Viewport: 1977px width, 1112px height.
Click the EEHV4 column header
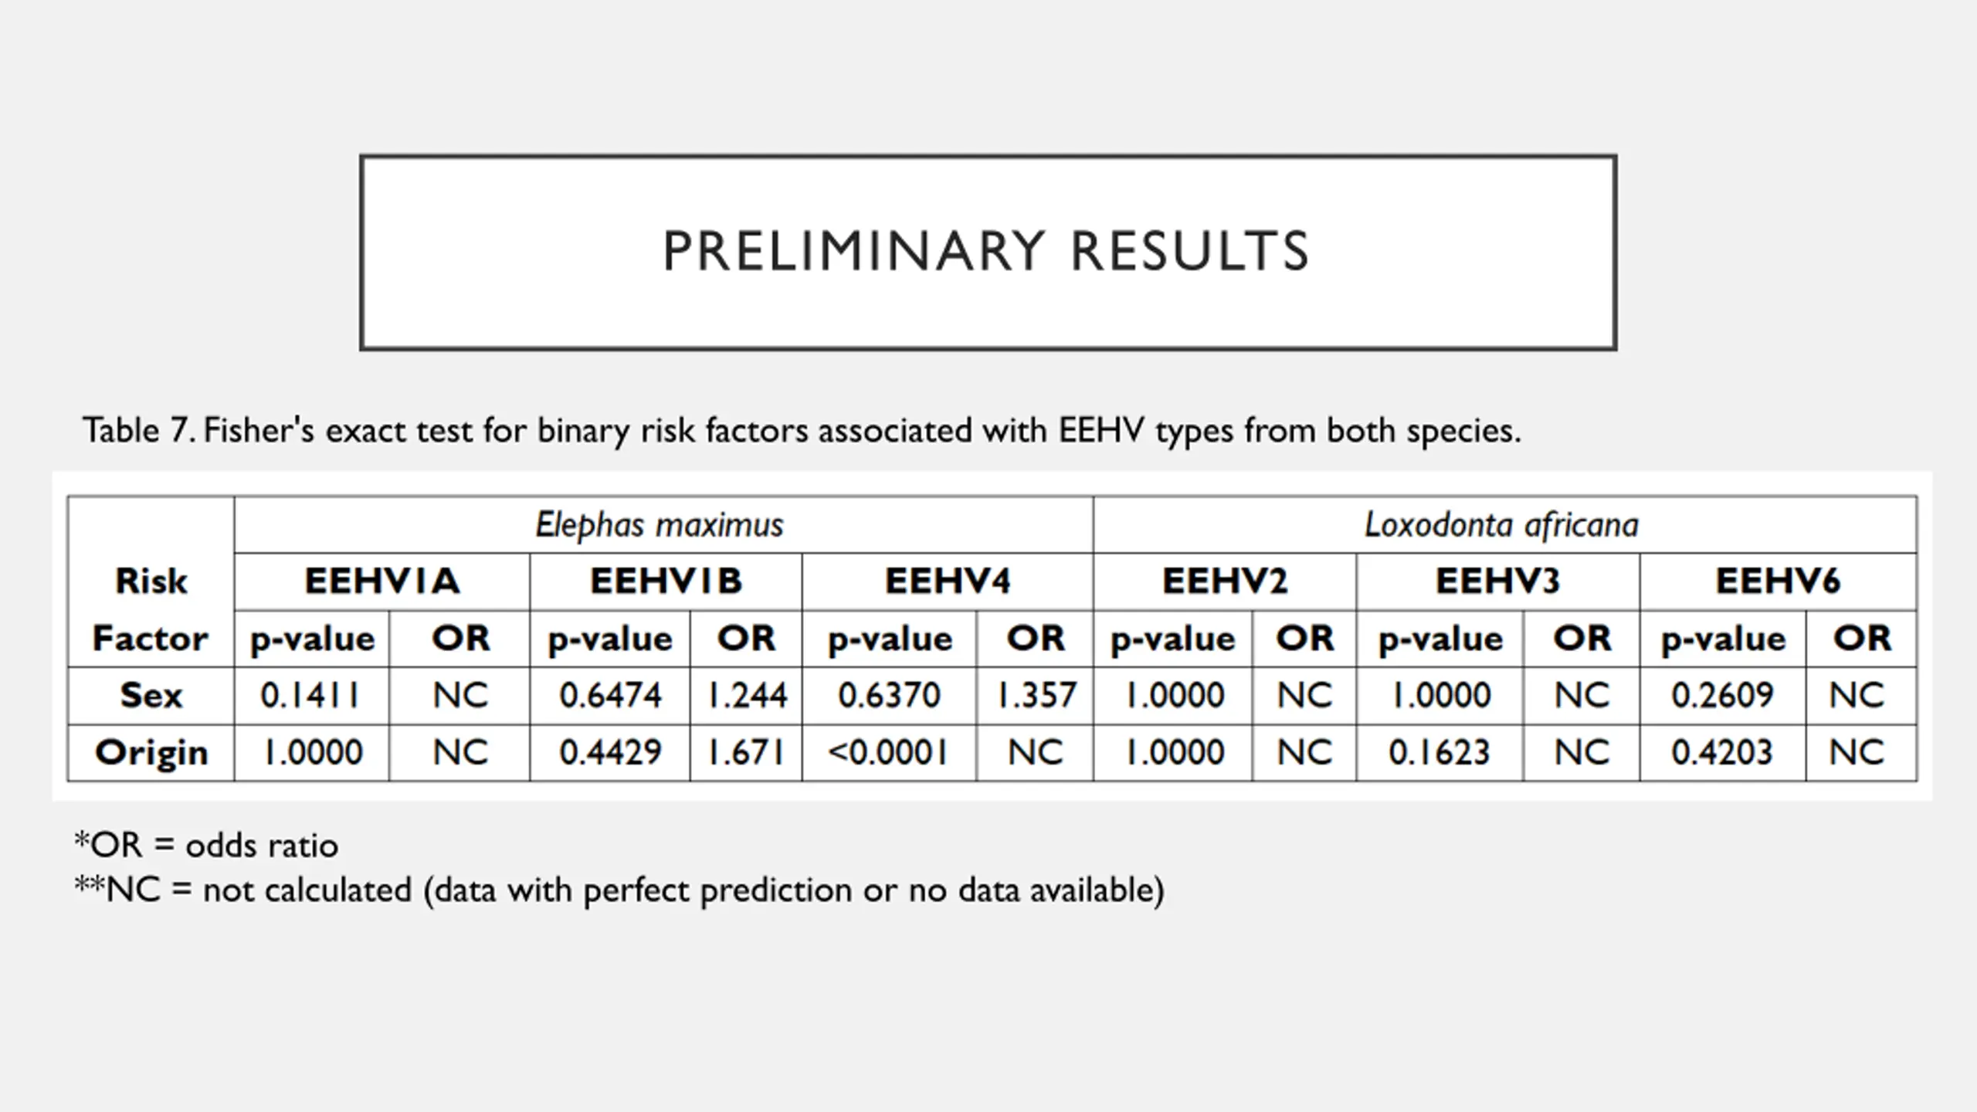(948, 581)
